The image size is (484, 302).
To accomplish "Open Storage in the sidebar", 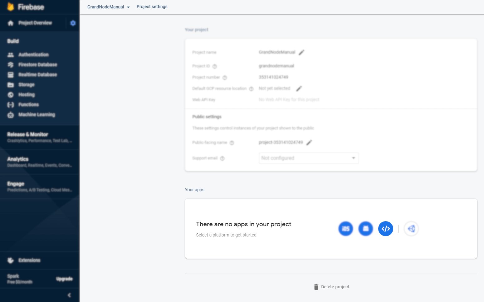I will [26, 85].
